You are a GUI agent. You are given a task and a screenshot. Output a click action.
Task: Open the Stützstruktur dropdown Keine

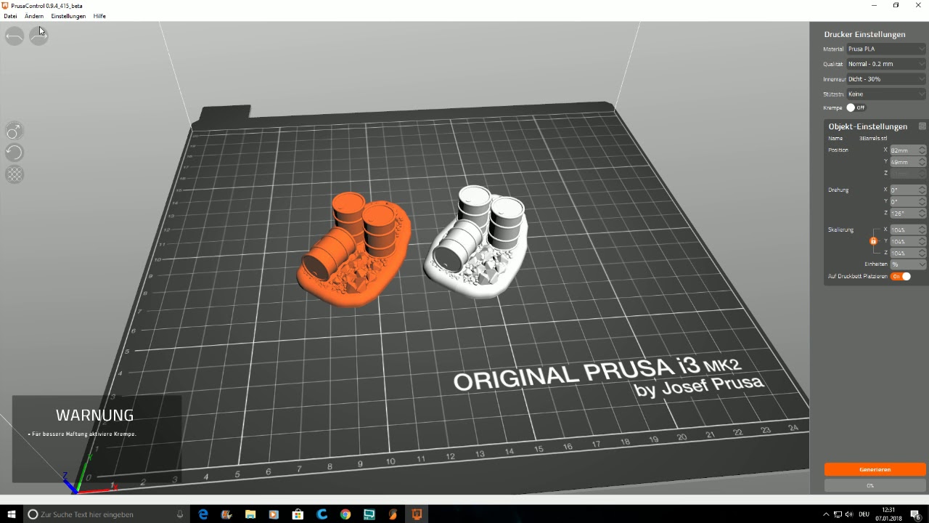pos(886,94)
